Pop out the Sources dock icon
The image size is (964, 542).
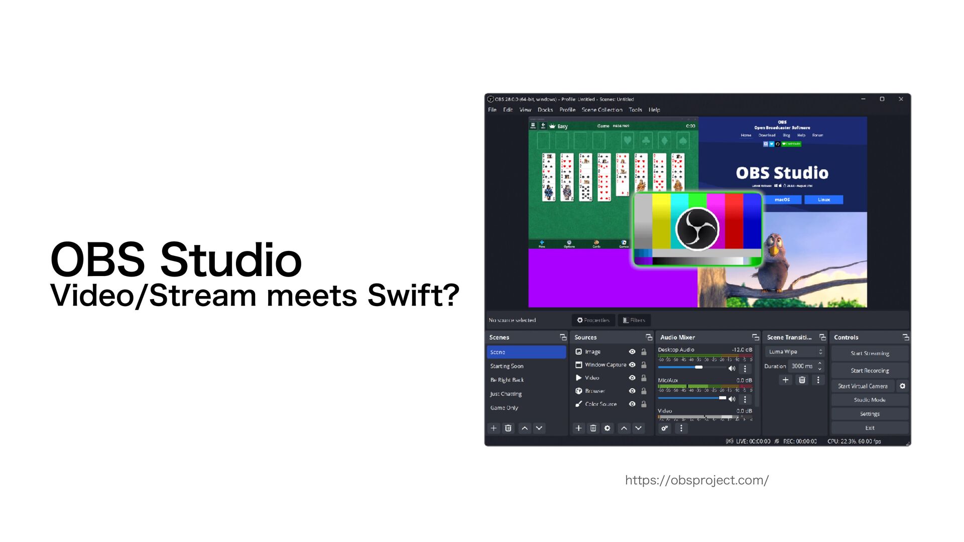pyautogui.click(x=649, y=337)
